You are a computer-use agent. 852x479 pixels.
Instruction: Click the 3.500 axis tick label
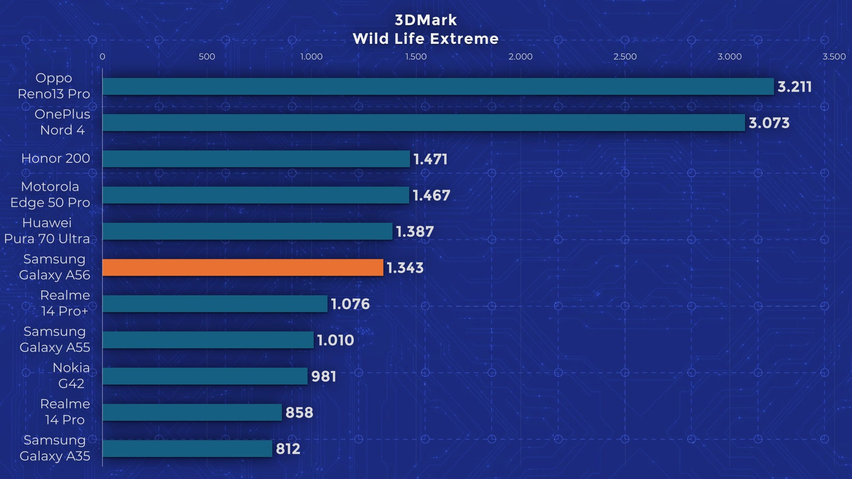(x=834, y=57)
